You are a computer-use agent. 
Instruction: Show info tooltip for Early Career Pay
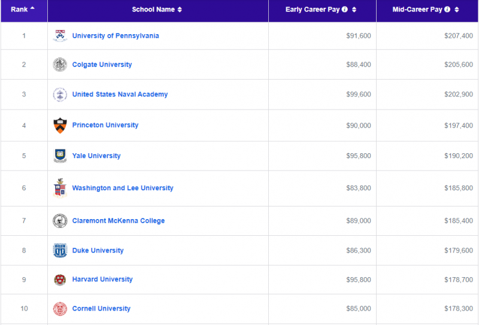(345, 10)
